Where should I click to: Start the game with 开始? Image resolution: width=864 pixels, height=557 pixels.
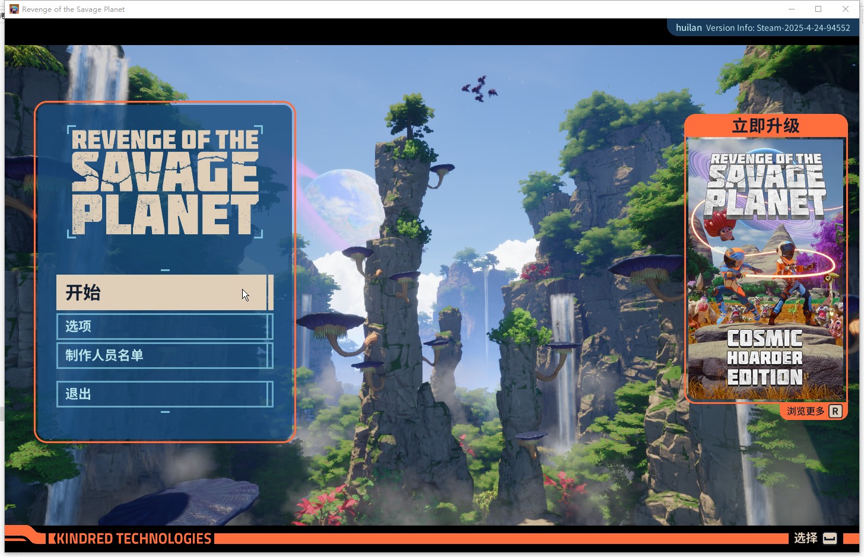coord(164,292)
